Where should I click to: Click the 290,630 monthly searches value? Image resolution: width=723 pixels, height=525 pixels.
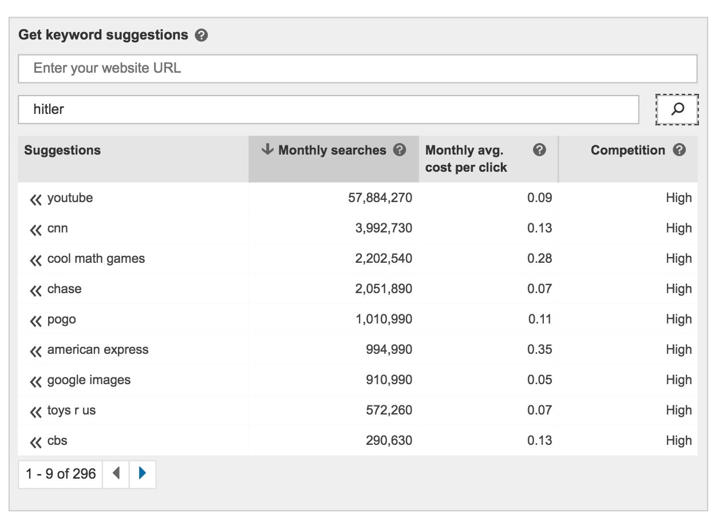click(x=389, y=441)
